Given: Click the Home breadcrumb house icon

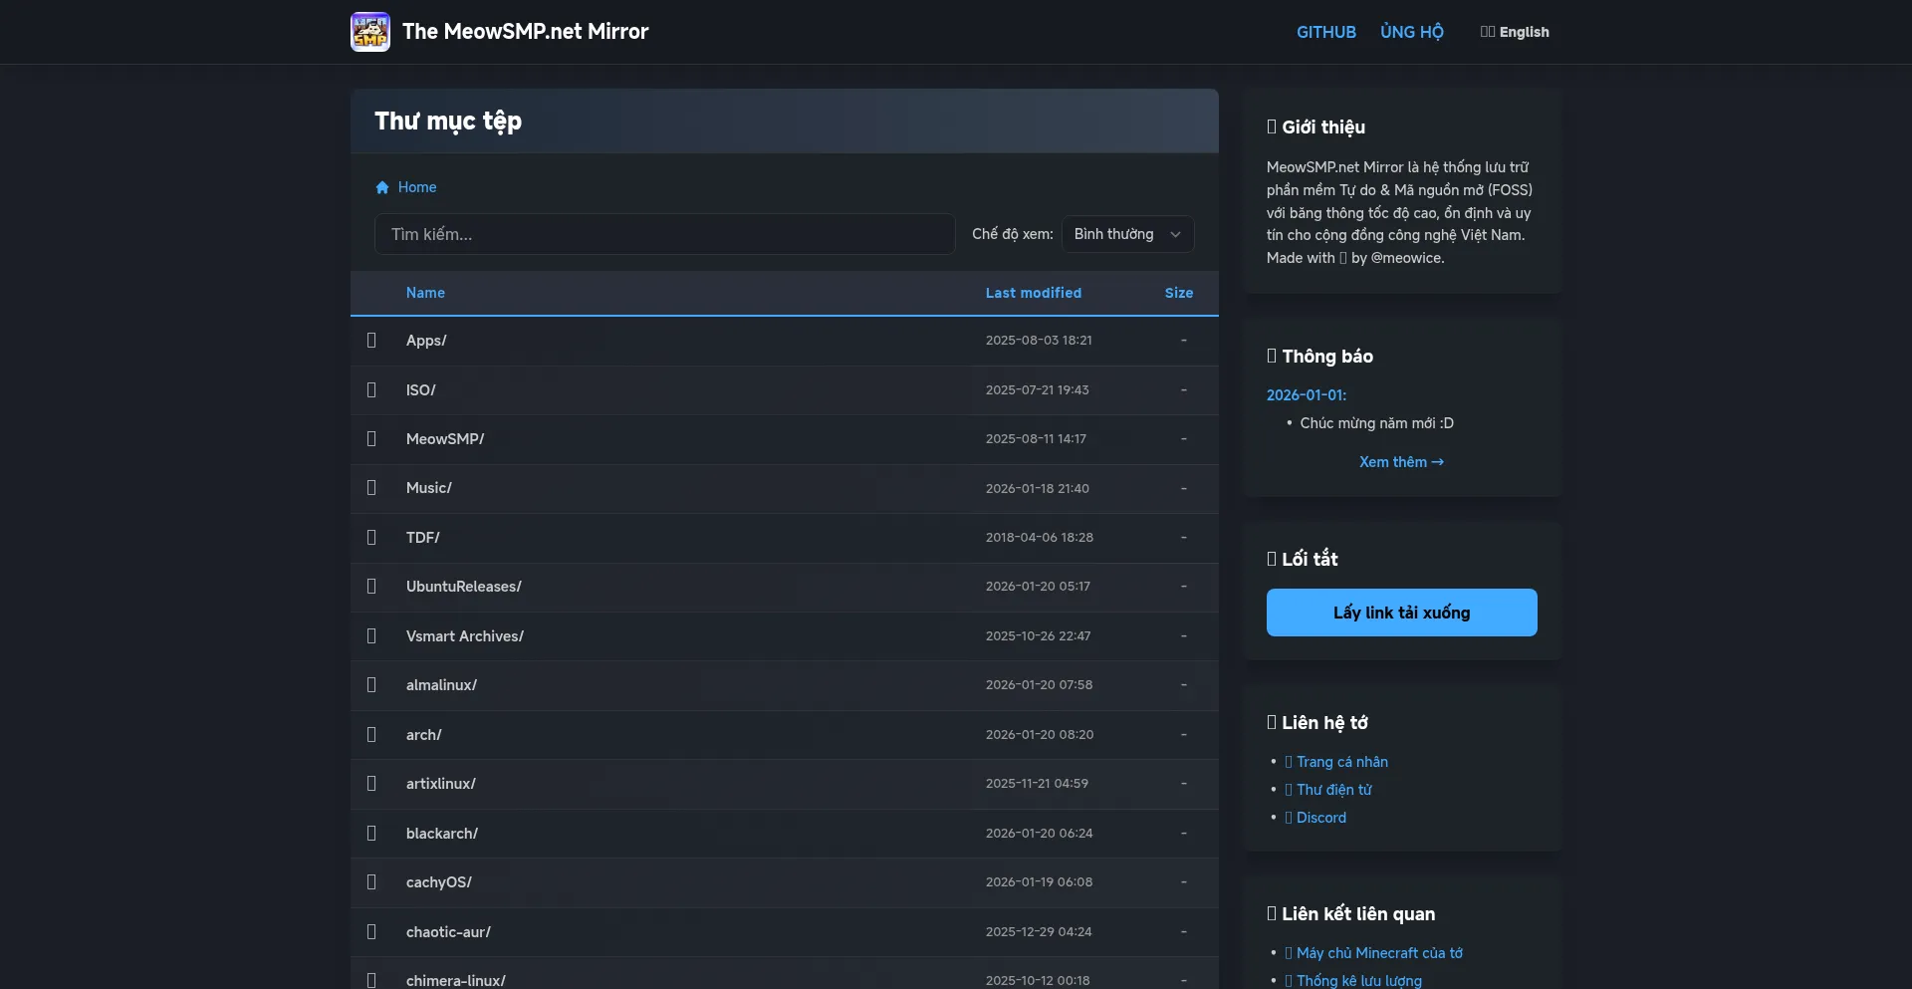Looking at the screenshot, I should [382, 187].
